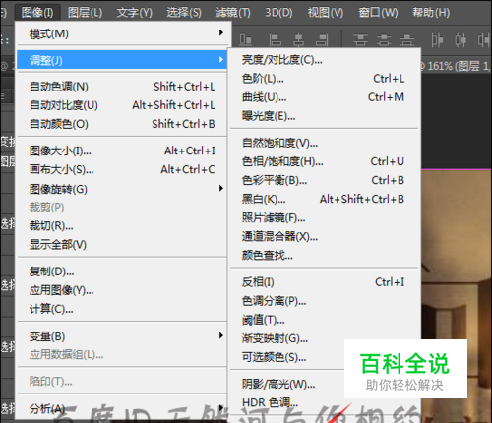The image size is (492, 423).
Task: Open 通道混合器(X) adjustment
Action: (x=324, y=236)
